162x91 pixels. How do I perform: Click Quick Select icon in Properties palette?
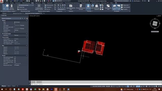(x=27, y=18)
